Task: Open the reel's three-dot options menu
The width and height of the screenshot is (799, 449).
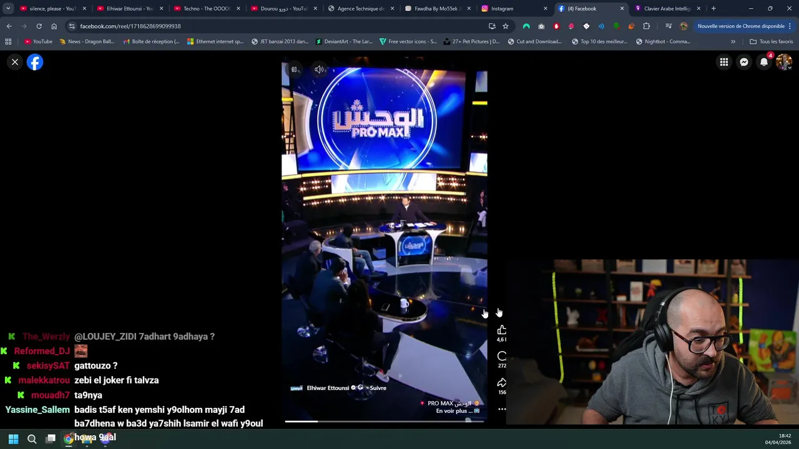Action: tap(502, 409)
